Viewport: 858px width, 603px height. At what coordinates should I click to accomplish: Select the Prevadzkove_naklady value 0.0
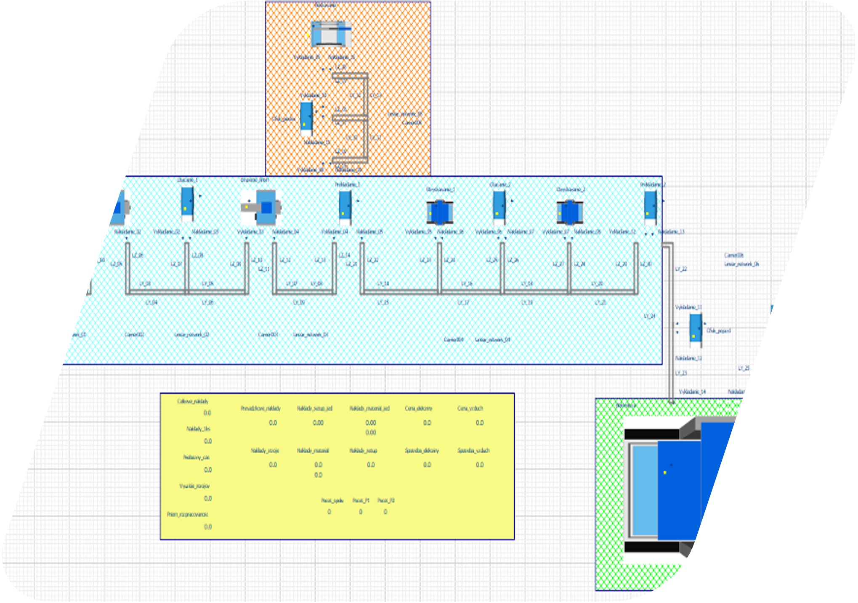pyautogui.click(x=273, y=423)
